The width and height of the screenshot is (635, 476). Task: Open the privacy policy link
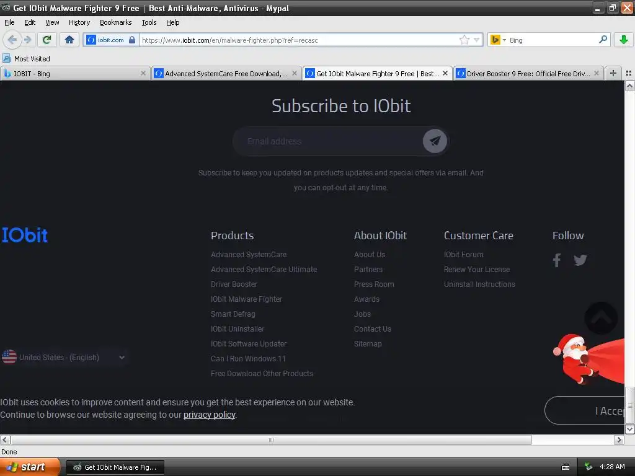(210, 415)
